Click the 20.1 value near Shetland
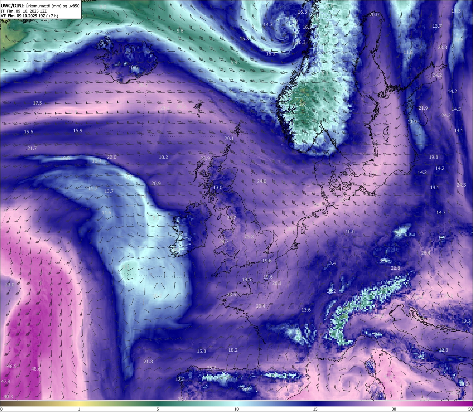Screen dimensions: 473x412 coord(229,139)
